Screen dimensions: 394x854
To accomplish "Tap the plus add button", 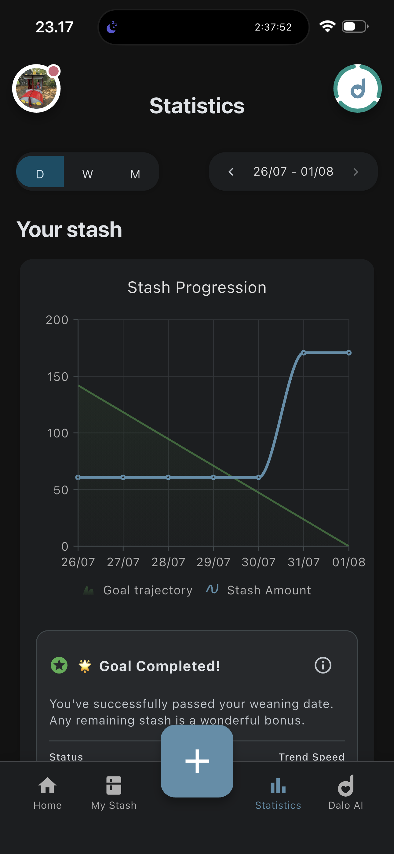I will coord(197,761).
